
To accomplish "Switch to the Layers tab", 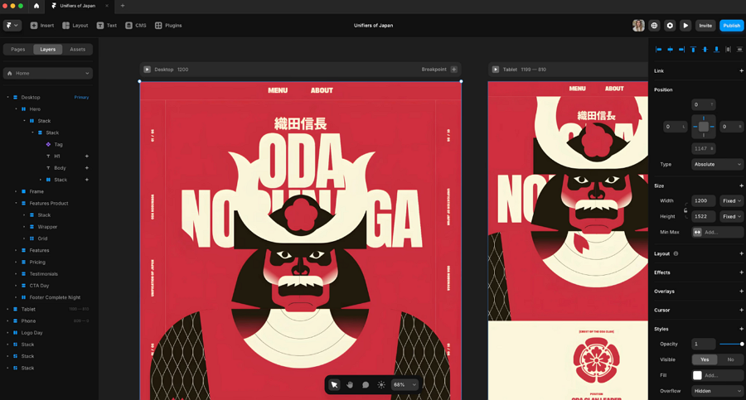I will [x=47, y=50].
